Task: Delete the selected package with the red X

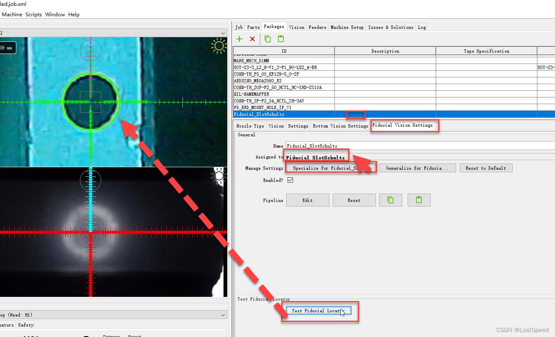Action: coord(252,39)
